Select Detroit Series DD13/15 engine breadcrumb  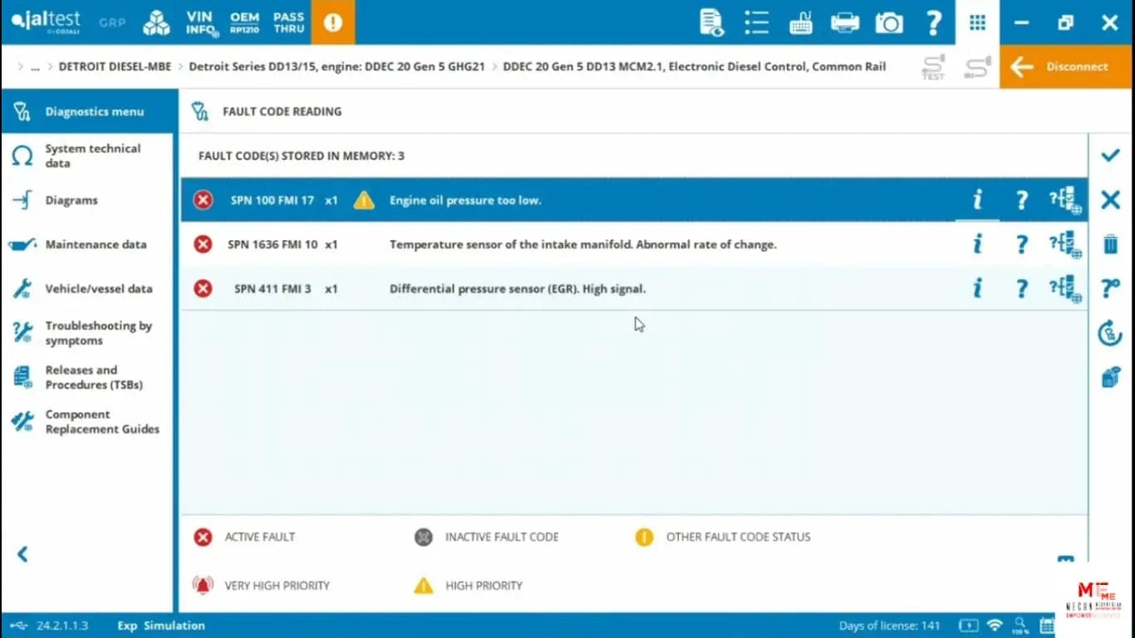coord(337,67)
